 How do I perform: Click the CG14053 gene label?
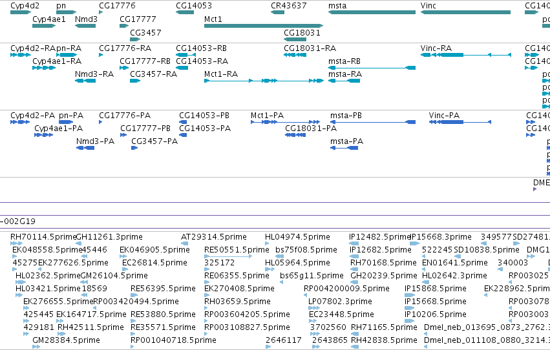pos(194,6)
